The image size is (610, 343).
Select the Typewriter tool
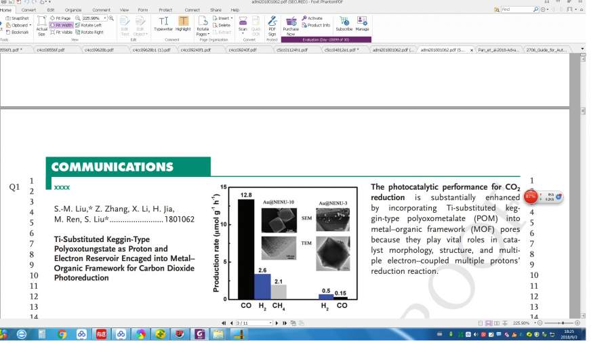click(x=163, y=24)
